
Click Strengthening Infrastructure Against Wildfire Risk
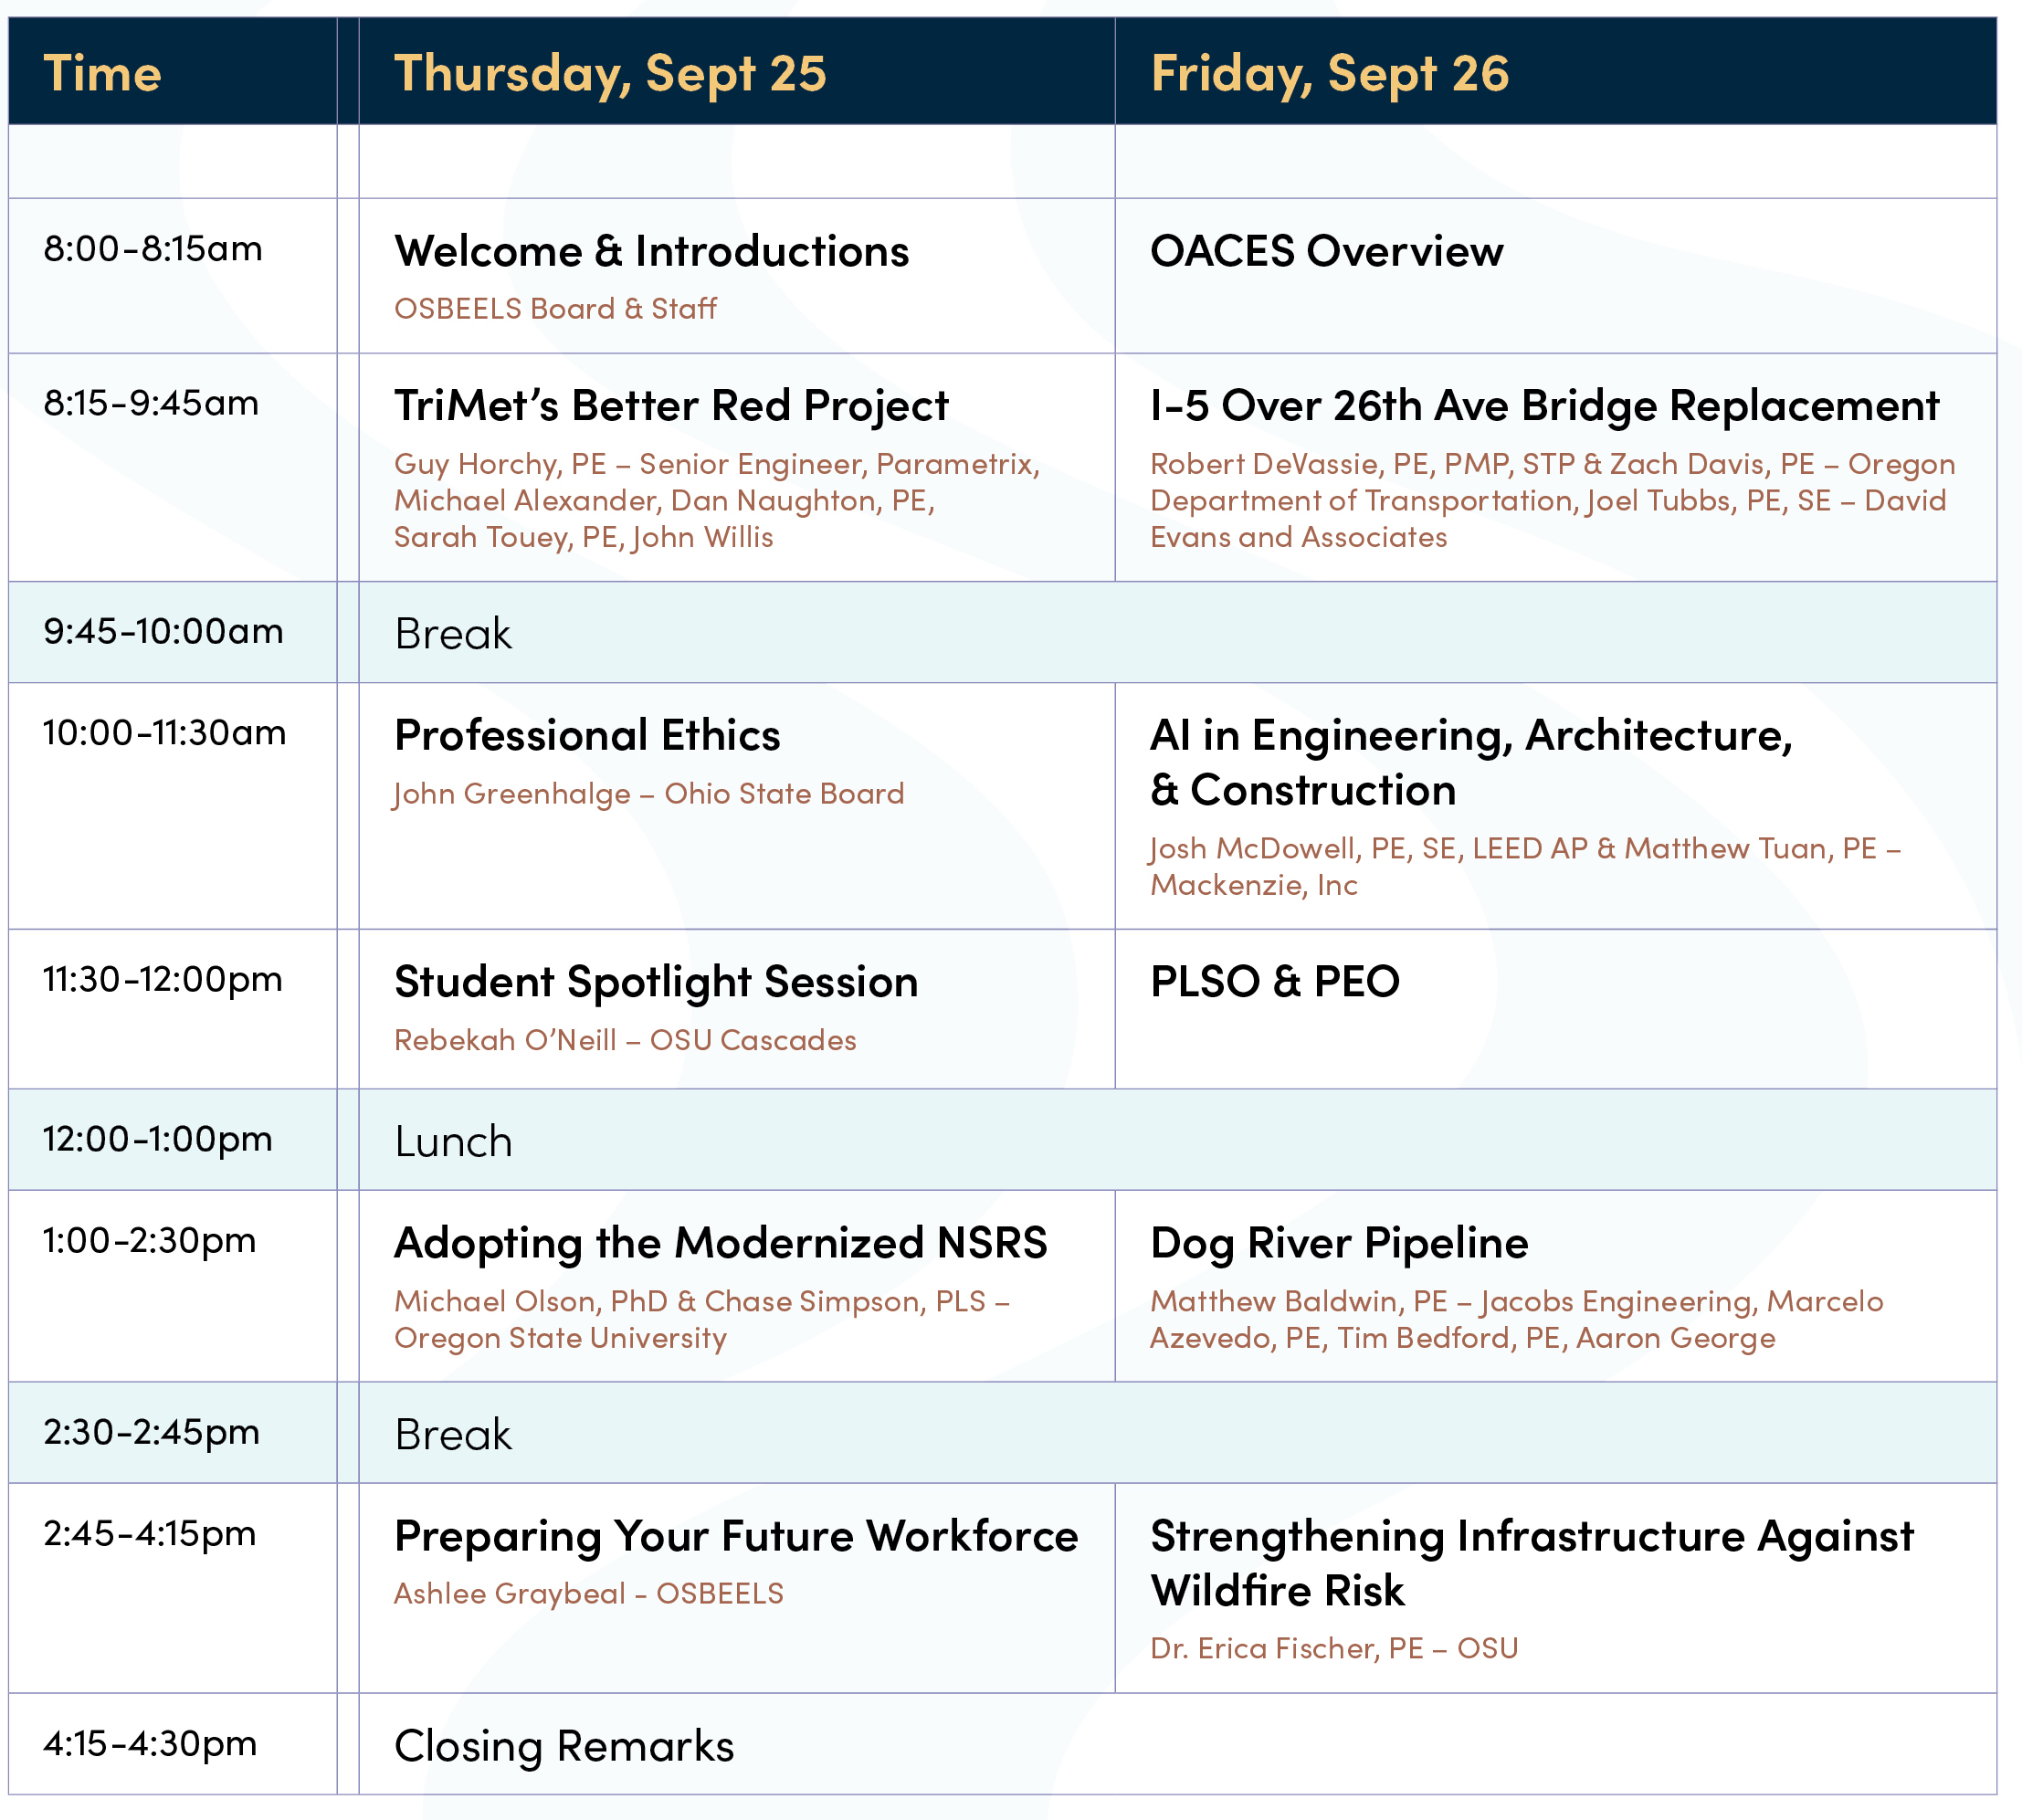1531,1562
